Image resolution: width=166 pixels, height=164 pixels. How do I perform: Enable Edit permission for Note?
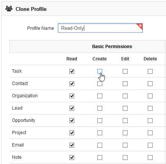click(125, 157)
